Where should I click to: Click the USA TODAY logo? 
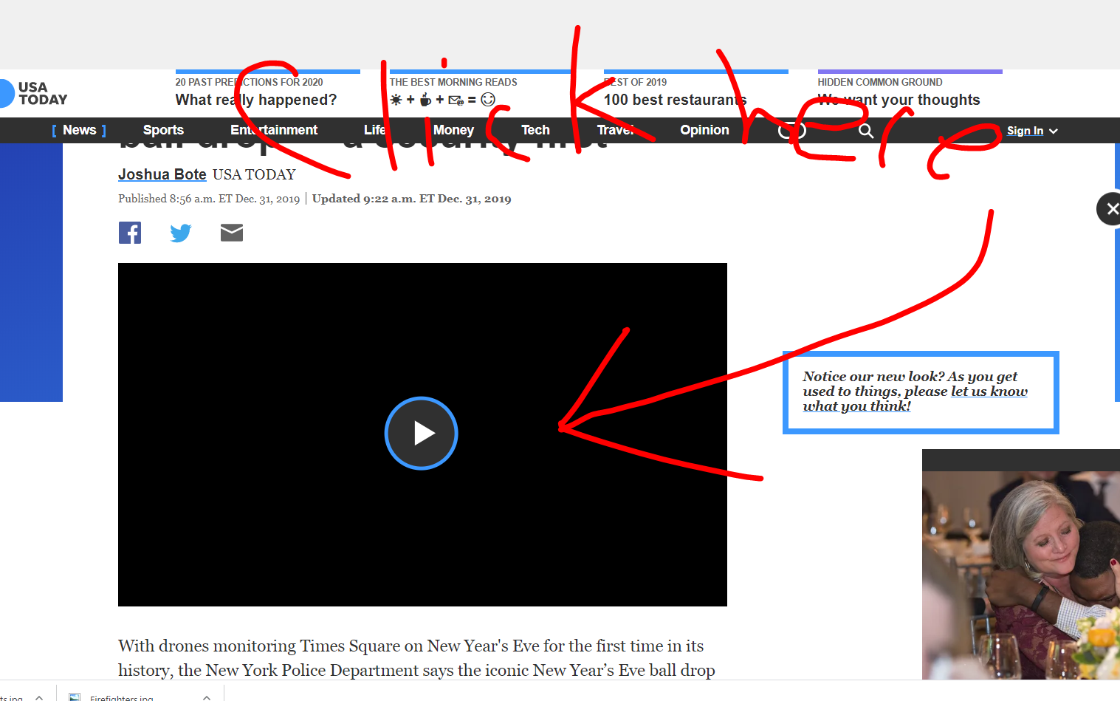[x=34, y=93]
